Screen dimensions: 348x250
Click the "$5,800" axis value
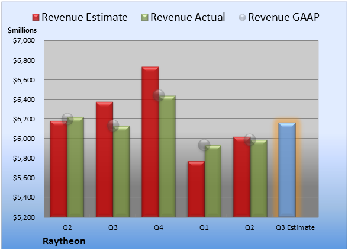(24, 158)
